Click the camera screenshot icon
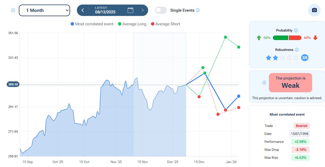This screenshot has height=167, width=325. [x=314, y=10]
